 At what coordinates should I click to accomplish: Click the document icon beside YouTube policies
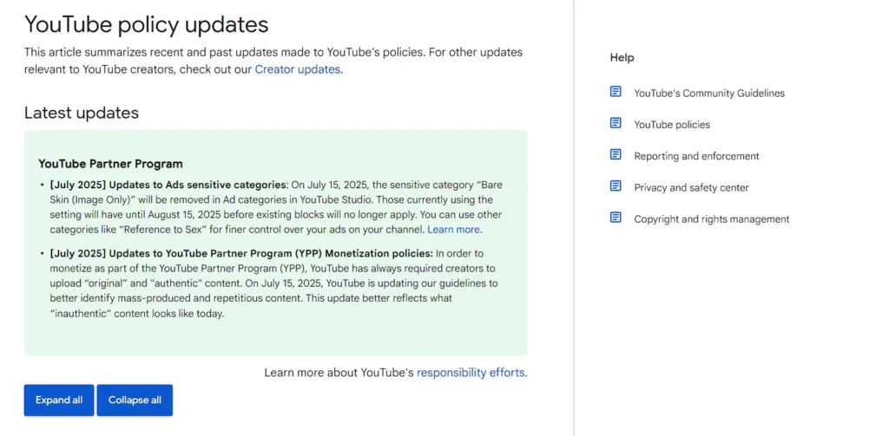[x=616, y=123]
